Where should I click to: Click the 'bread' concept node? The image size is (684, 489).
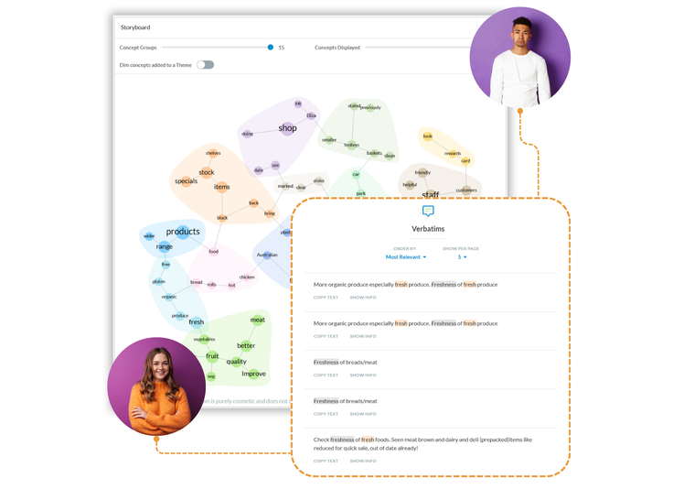tap(197, 282)
